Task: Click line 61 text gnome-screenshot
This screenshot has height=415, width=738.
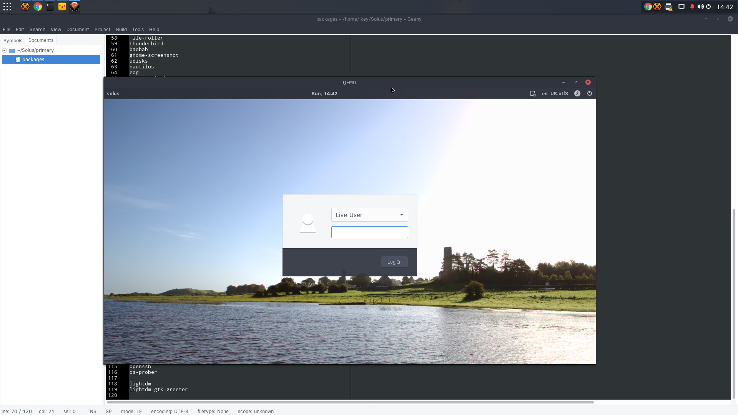Action: [154, 55]
